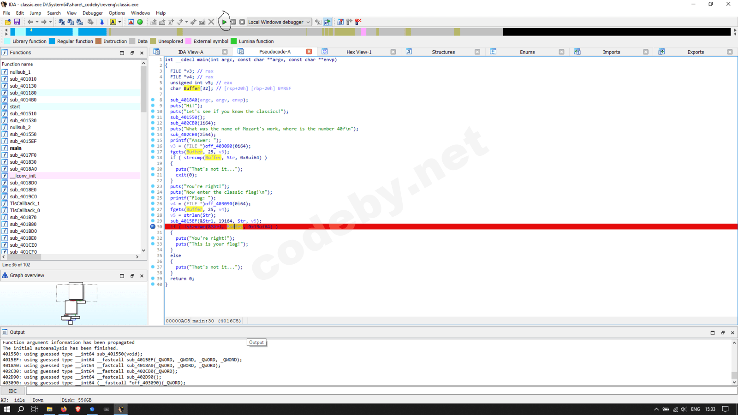This screenshot has height=415, width=738.
Task: Expand the back-history dropdown arrow
Action: (x=37, y=22)
